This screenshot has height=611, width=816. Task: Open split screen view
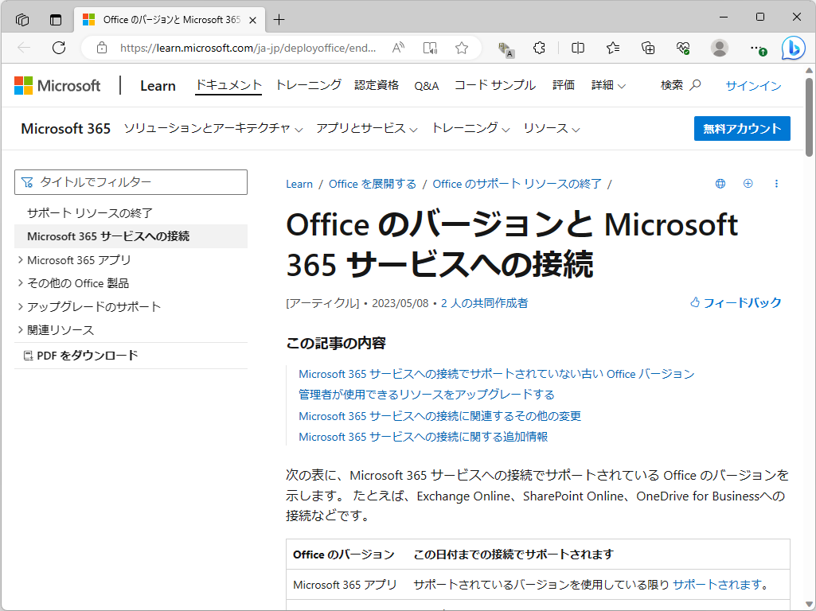(x=576, y=48)
